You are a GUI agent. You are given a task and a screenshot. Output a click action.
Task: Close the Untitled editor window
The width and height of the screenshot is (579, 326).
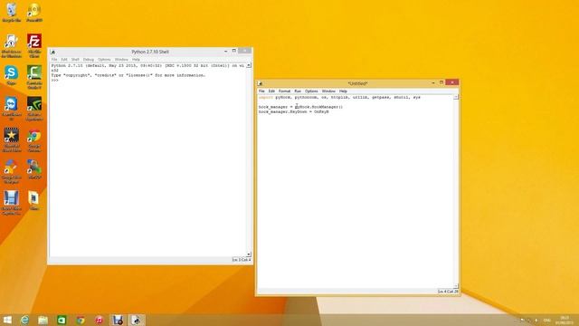coord(452,82)
